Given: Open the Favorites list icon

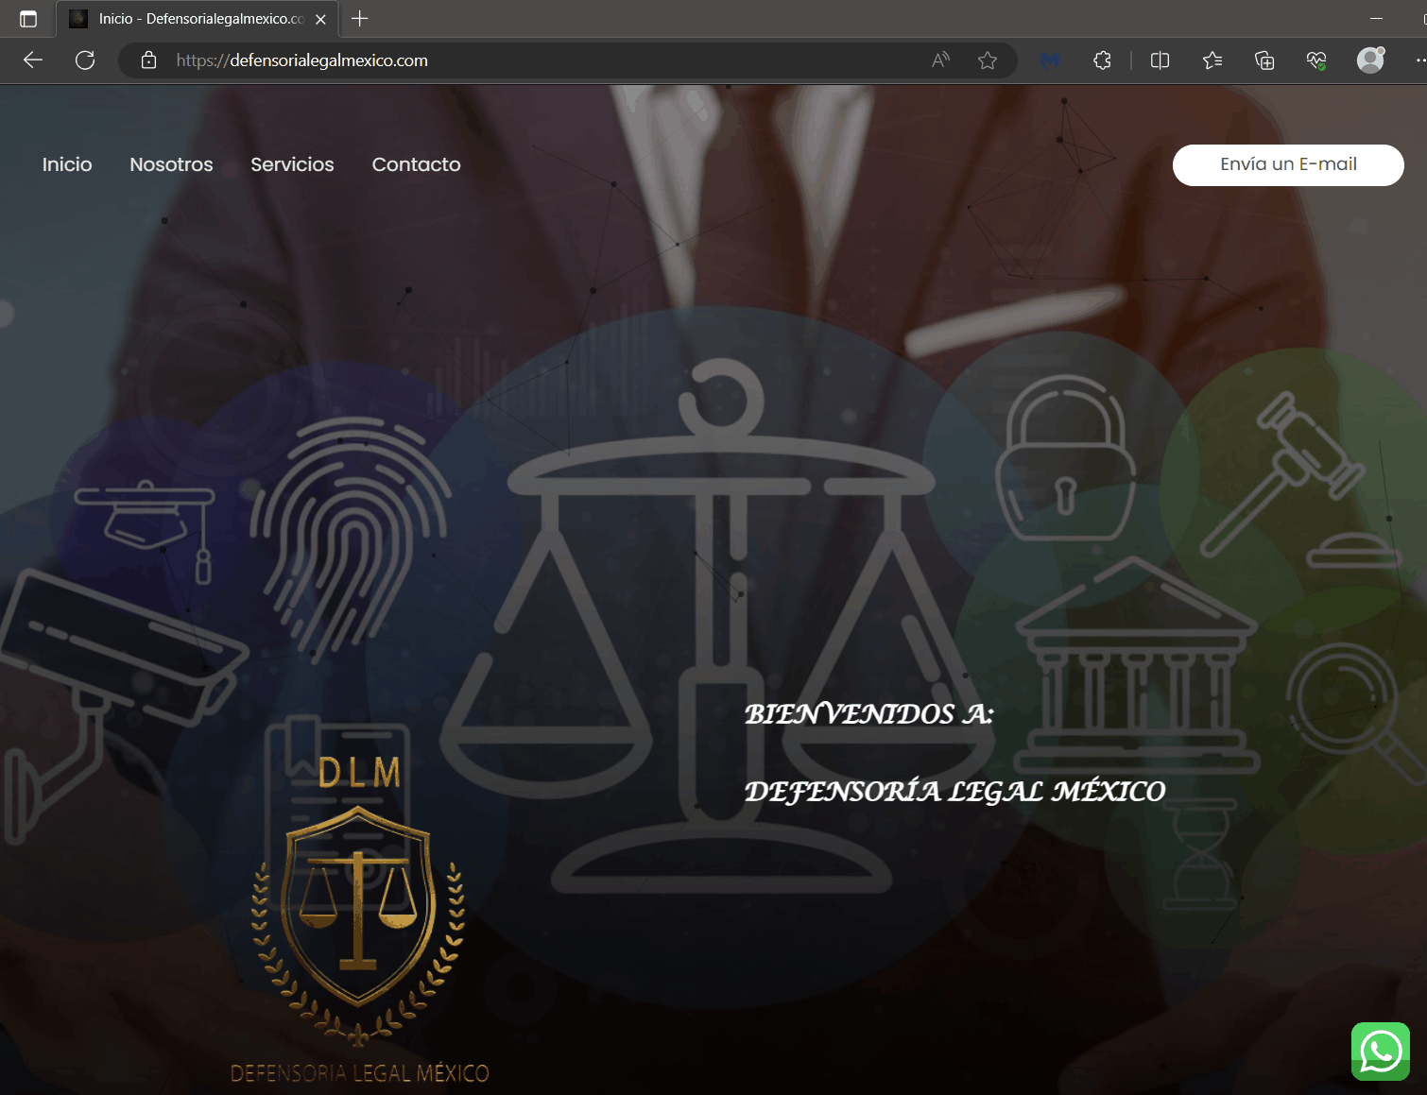Looking at the screenshot, I should pyautogui.click(x=1212, y=60).
